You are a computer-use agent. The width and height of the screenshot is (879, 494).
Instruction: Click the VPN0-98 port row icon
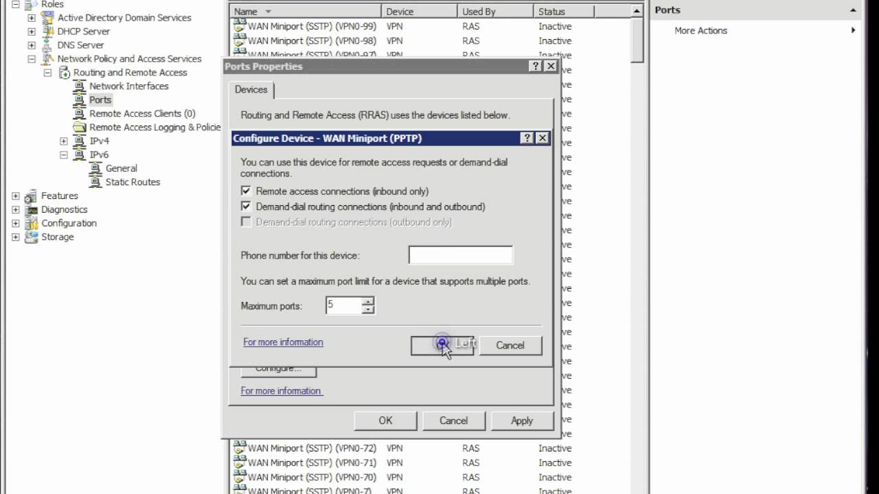(240, 40)
